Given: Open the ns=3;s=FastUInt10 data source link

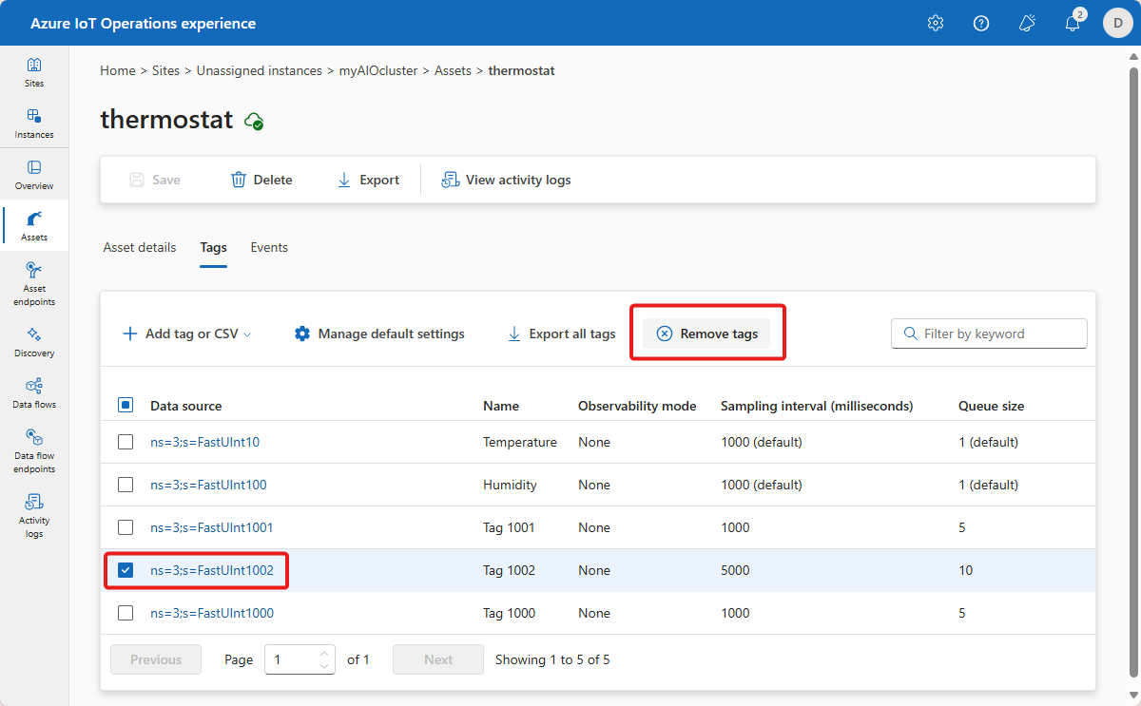Looking at the screenshot, I should pyautogui.click(x=204, y=442).
